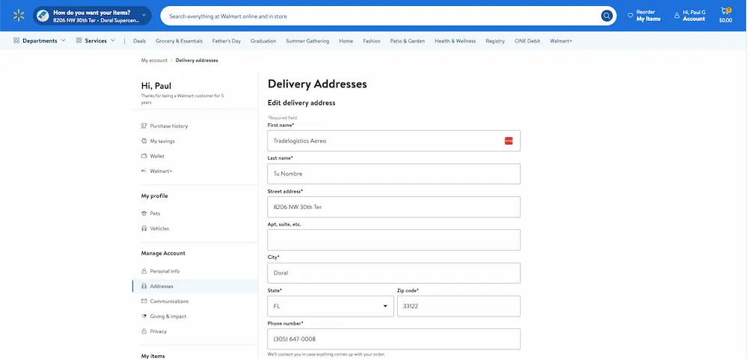Click the 'Delivery addresses' breadcrumb text
748x359 pixels.
pyautogui.click(x=197, y=60)
